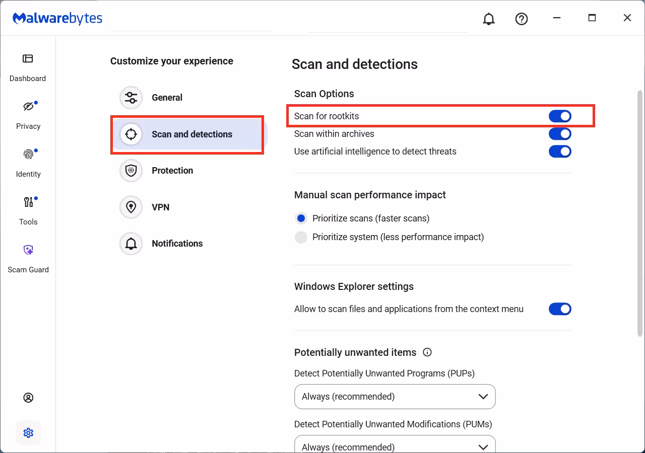Click Detect Potentially Unwanted Programs label

click(384, 373)
